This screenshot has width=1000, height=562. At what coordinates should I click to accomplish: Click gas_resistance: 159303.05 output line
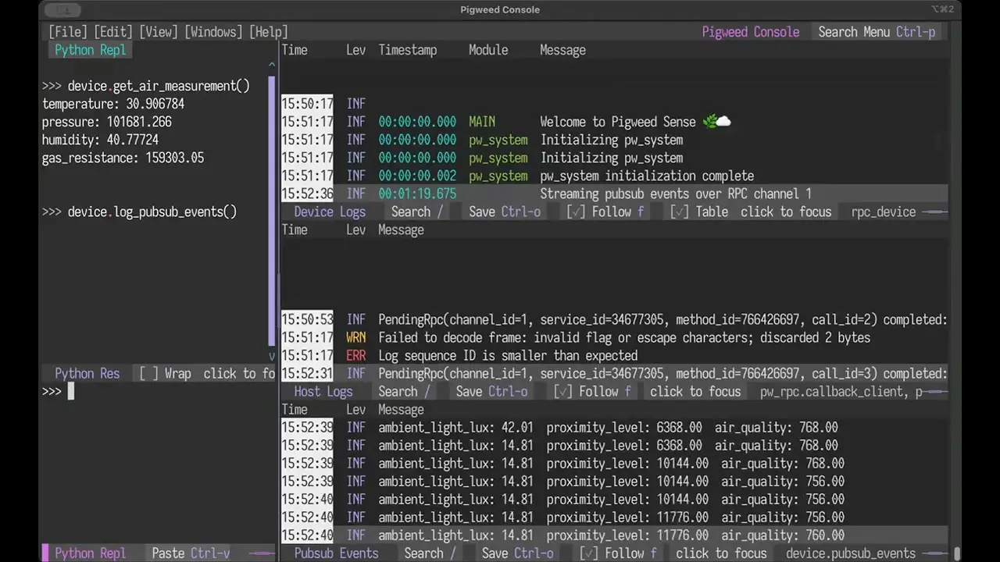(x=123, y=158)
